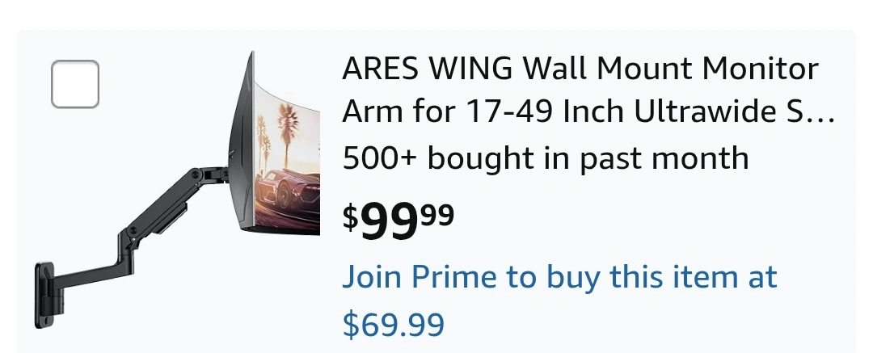This screenshot has height=353, width=873.
Task: Click the 'ARES WING' brand name
Action: click(427, 69)
